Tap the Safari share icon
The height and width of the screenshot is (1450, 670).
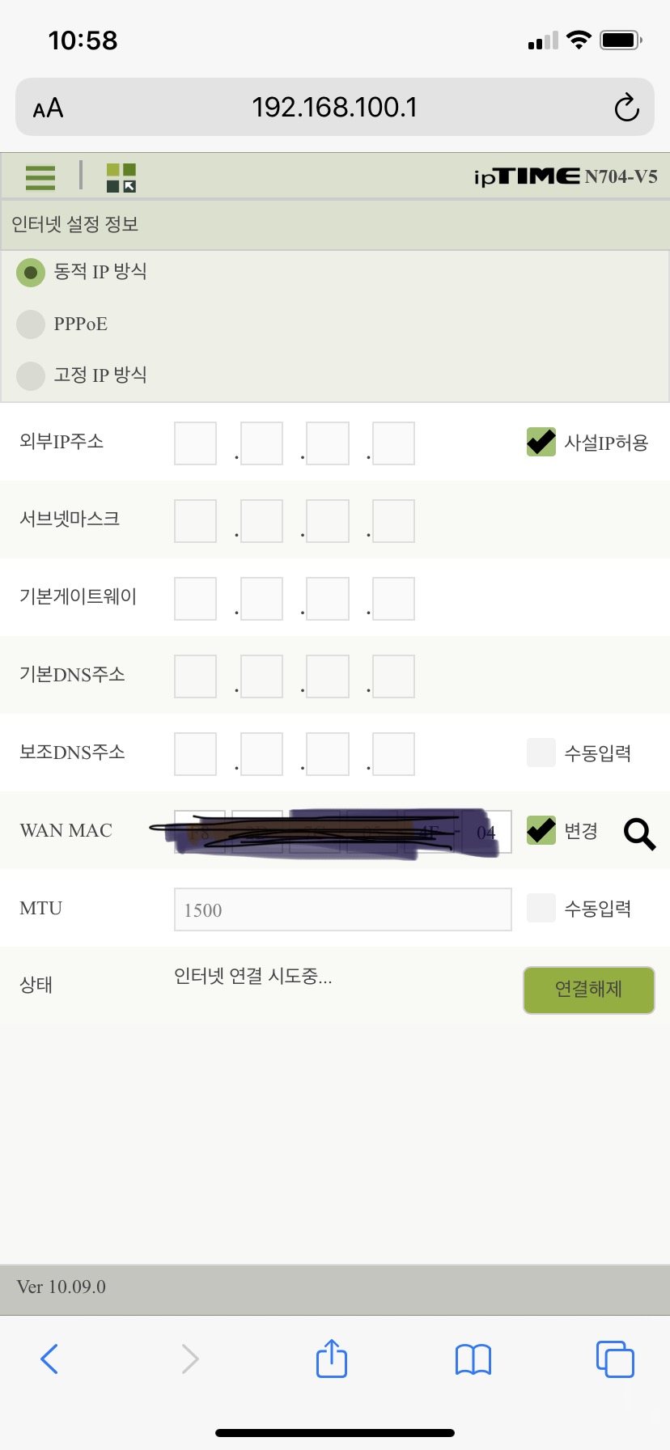(332, 1359)
